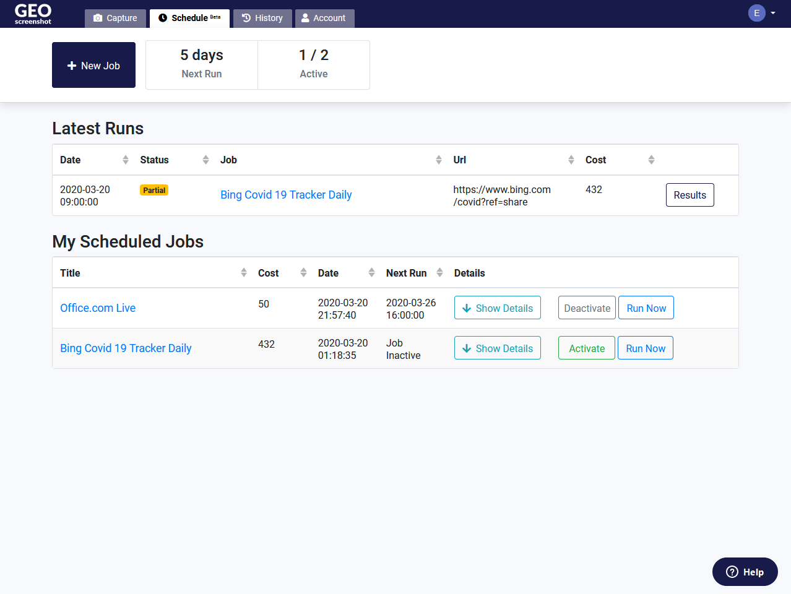Click the question mark icon in Help
Image resolution: width=791 pixels, height=594 pixels.
click(x=731, y=572)
